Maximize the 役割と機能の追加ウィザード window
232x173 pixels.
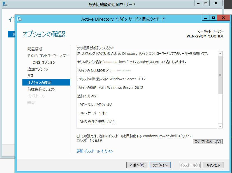[x=206, y=3]
